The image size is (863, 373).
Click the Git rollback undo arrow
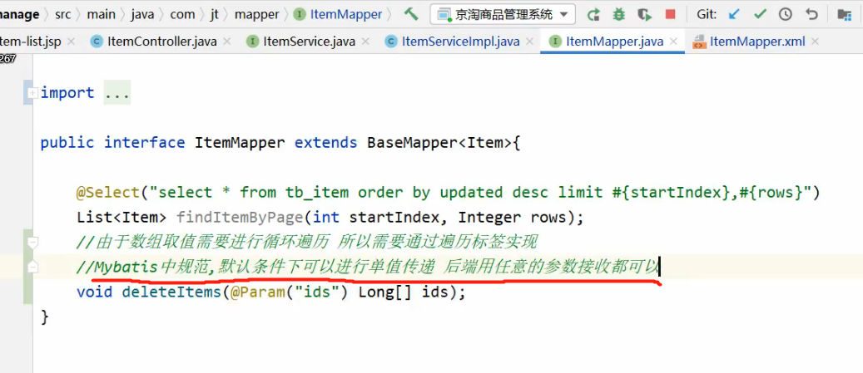(x=811, y=15)
